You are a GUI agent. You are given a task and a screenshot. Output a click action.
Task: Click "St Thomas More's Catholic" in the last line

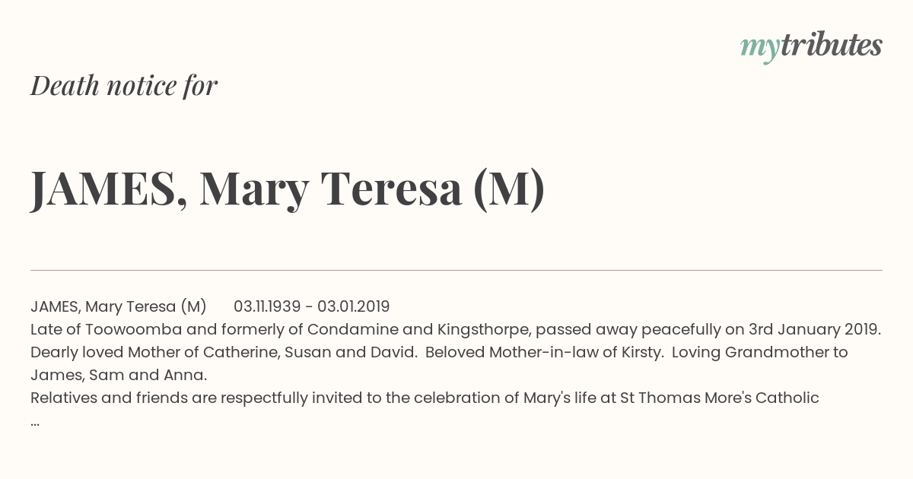coord(719,398)
